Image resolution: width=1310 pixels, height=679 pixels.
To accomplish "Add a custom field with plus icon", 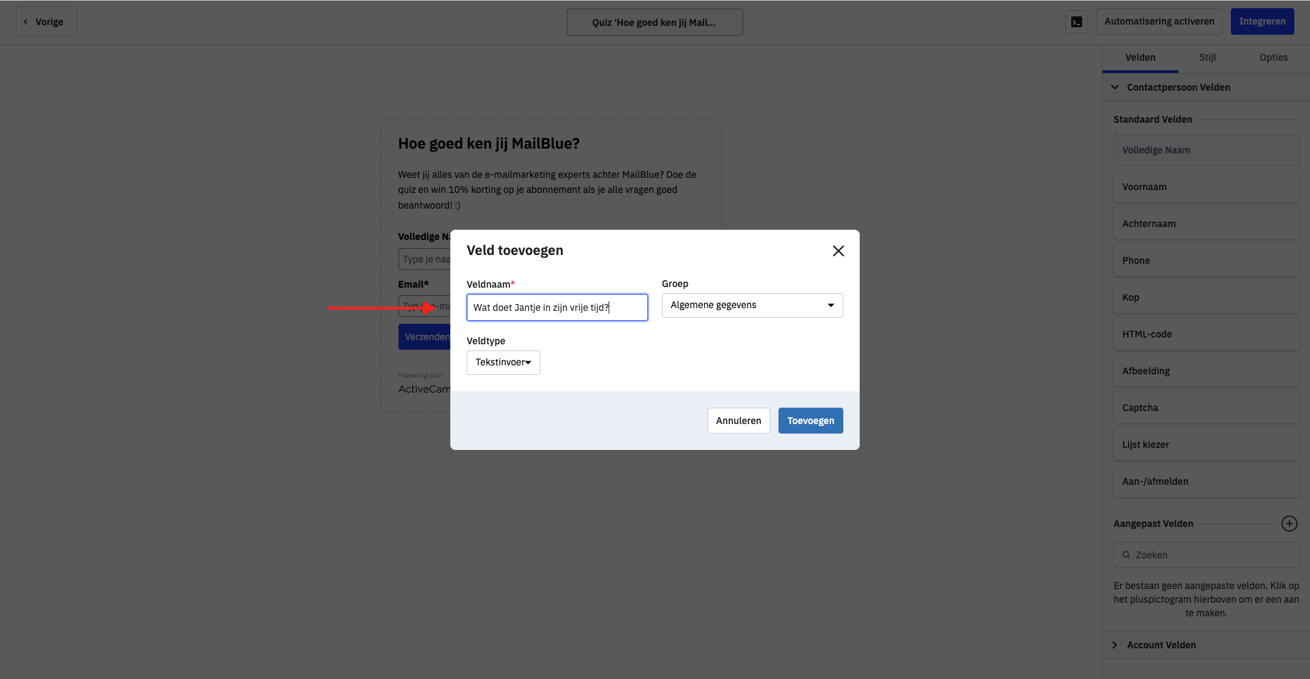I will coord(1289,524).
